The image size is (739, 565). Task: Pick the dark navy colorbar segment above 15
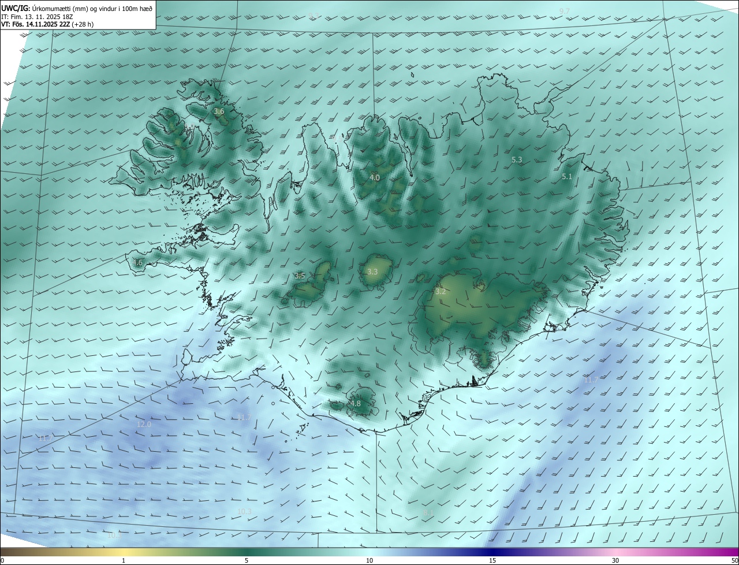click(x=492, y=552)
